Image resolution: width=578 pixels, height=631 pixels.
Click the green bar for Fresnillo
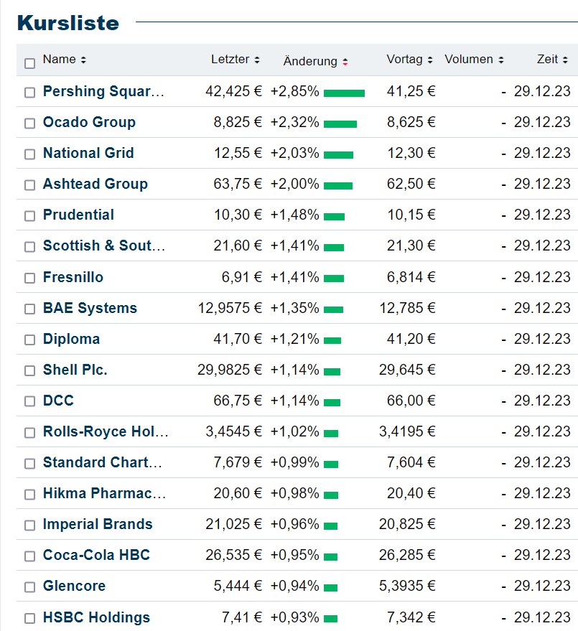click(334, 279)
